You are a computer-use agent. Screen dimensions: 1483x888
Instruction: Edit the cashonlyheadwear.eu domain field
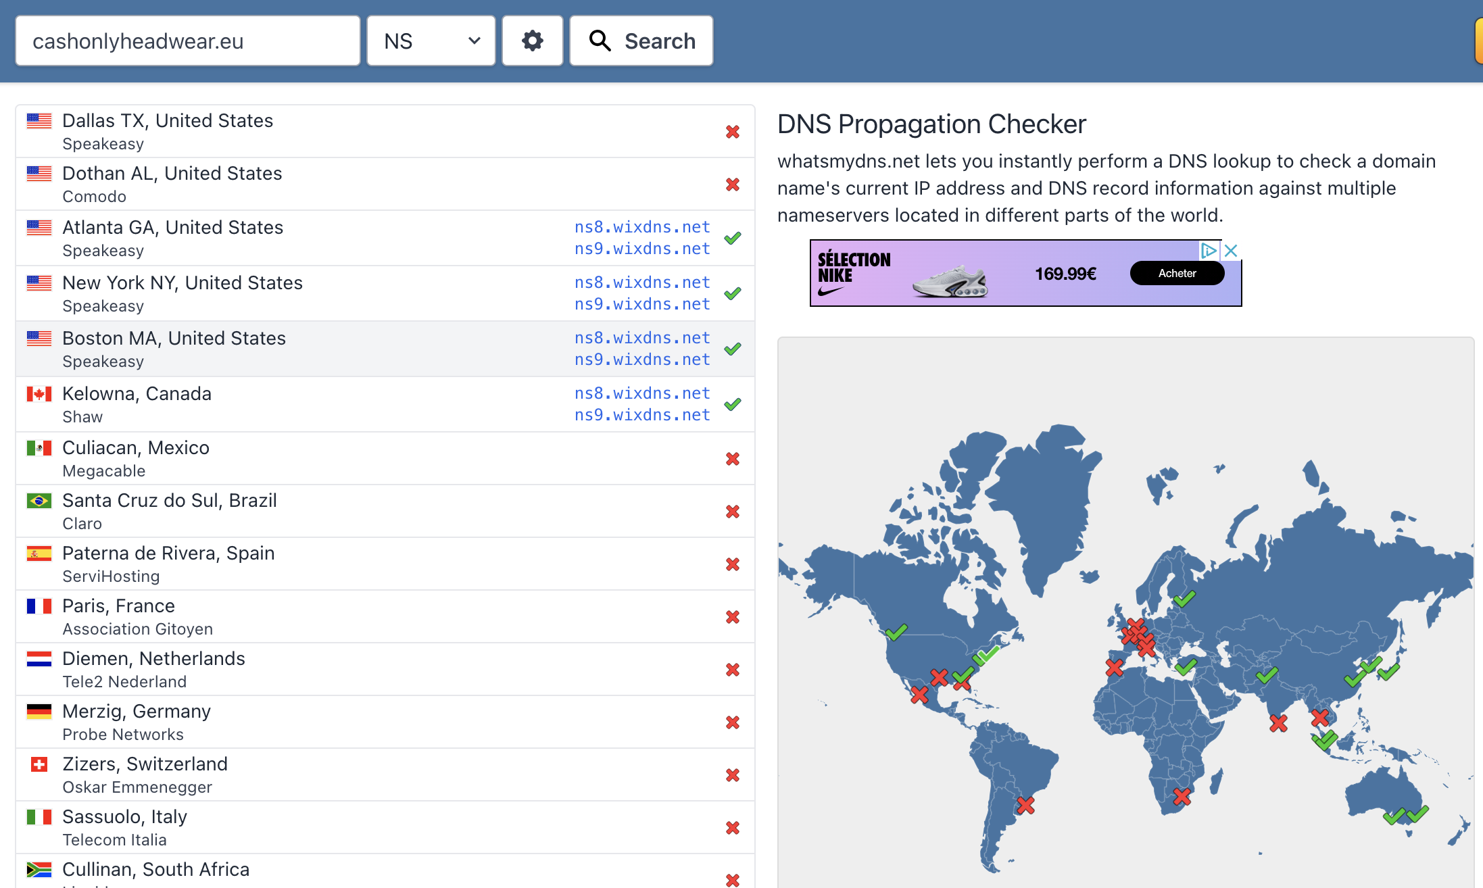(x=188, y=41)
